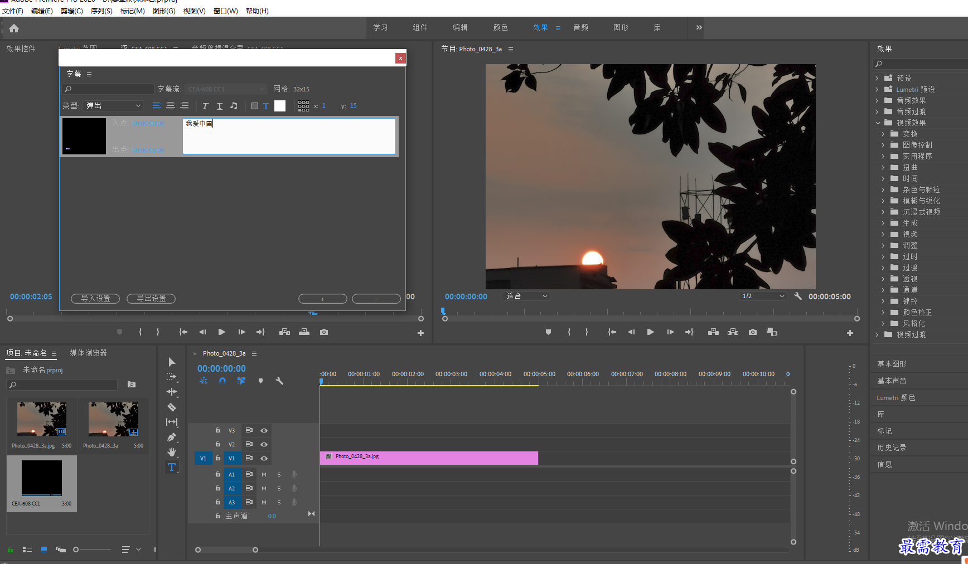
Task: Add marker in Program monitor
Action: tap(548, 332)
